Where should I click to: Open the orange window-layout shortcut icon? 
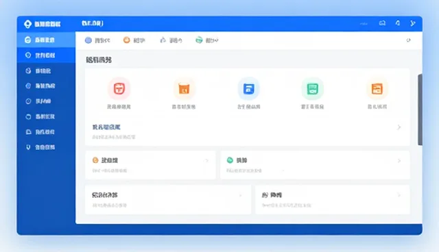377,89
